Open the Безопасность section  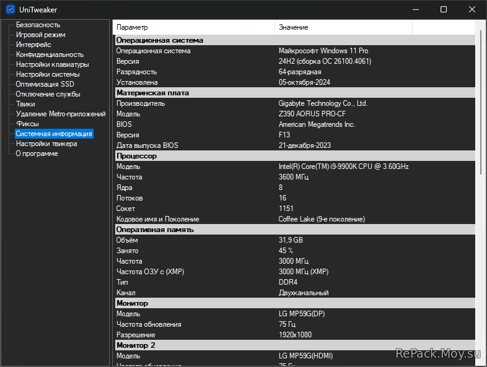click(38, 25)
